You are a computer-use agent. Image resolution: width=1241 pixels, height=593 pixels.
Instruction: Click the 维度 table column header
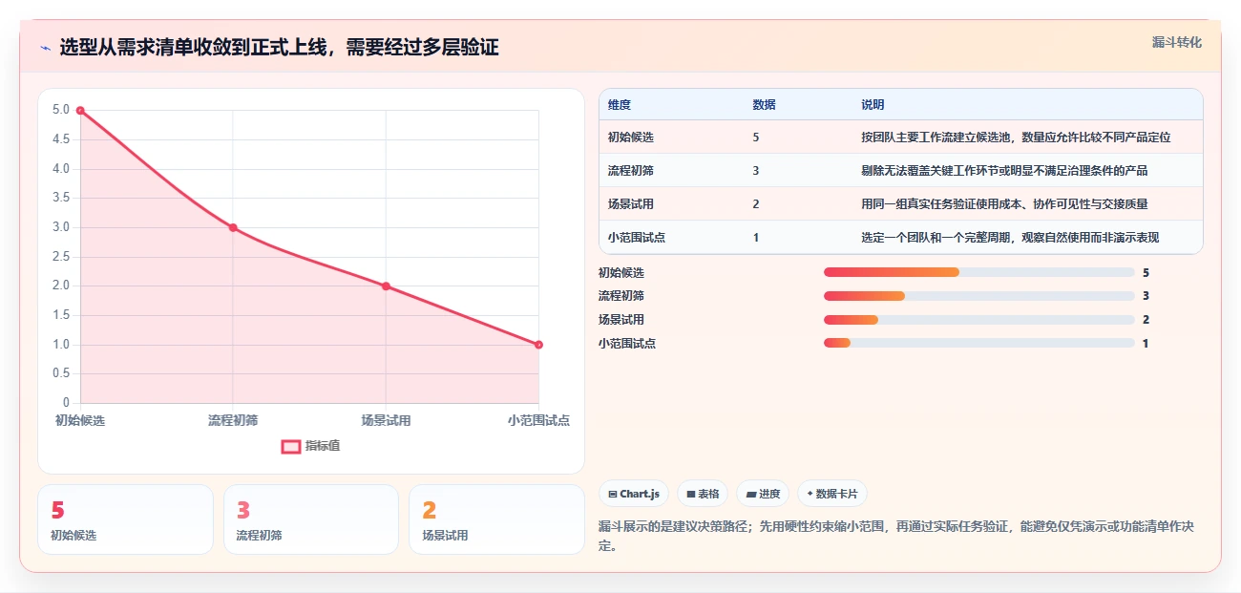coord(620,105)
